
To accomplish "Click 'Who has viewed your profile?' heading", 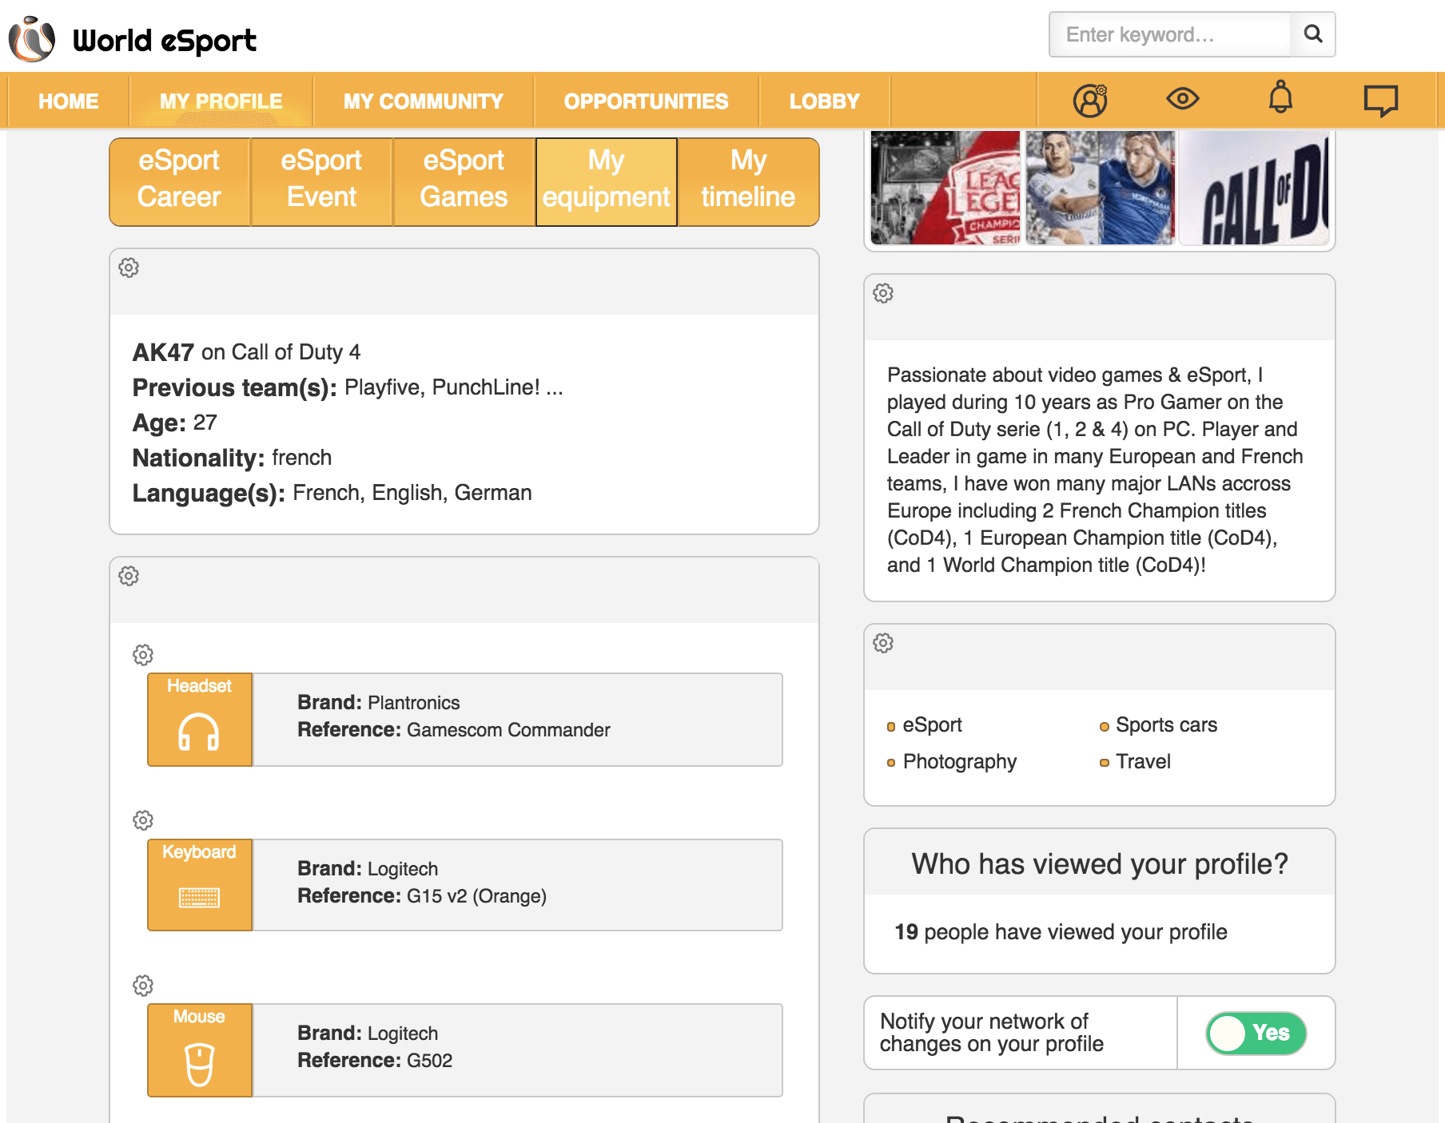I will click(1100, 864).
